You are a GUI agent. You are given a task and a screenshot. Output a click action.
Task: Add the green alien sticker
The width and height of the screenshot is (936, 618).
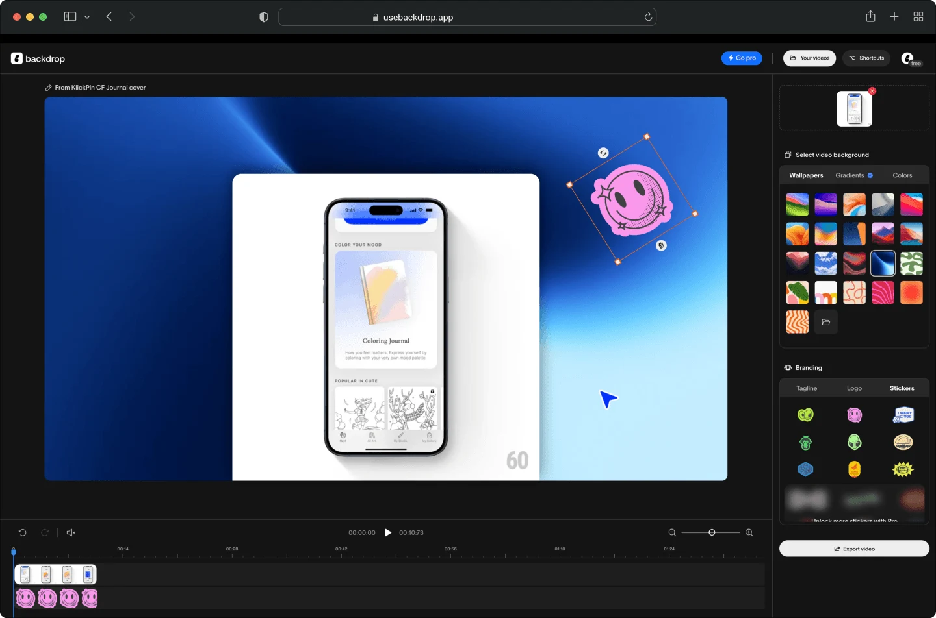pos(854,442)
